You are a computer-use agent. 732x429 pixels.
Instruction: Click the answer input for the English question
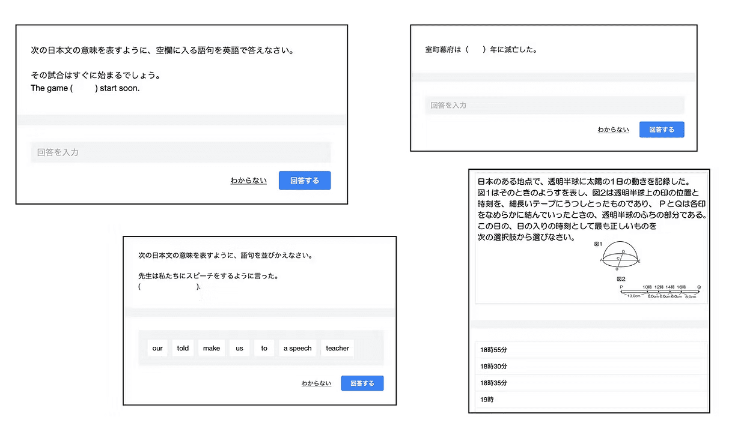180,152
